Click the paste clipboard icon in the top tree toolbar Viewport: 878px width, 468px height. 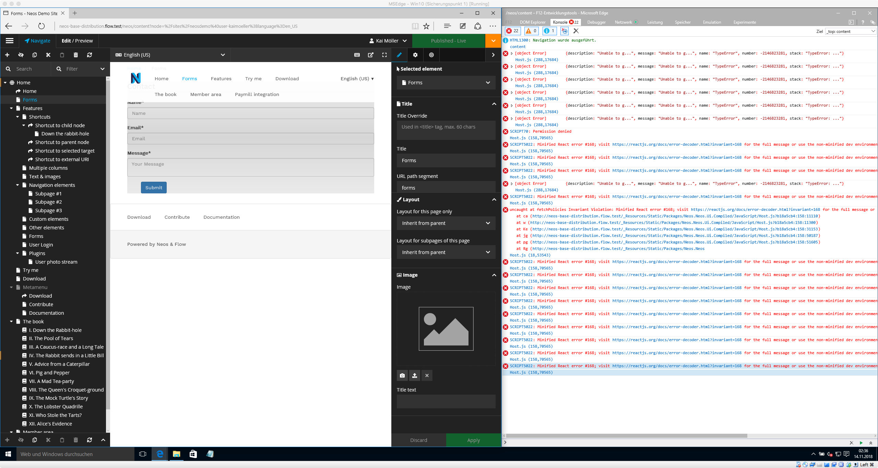[x=62, y=55]
